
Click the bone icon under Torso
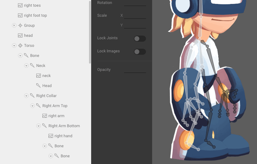(x=26, y=55)
